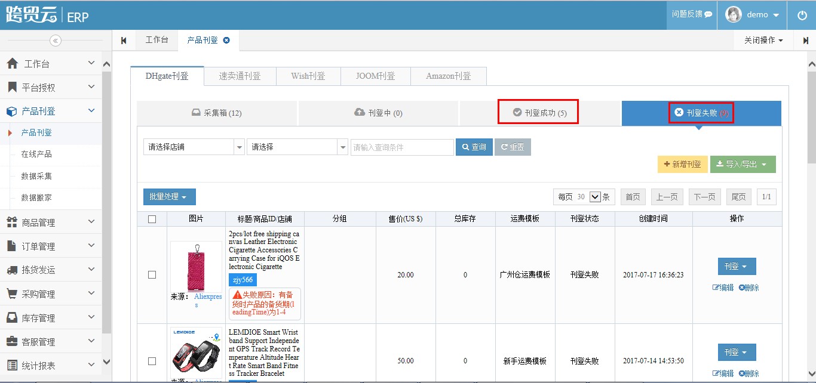Click the 新增刊登 button
Screen dimensions: 816x383
click(x=683, y=164)
